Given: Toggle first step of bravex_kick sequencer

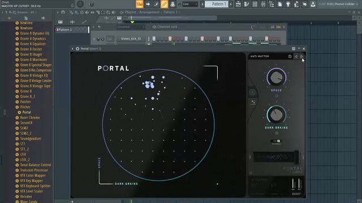Looking at the screenshot, I should pos(154,39).
